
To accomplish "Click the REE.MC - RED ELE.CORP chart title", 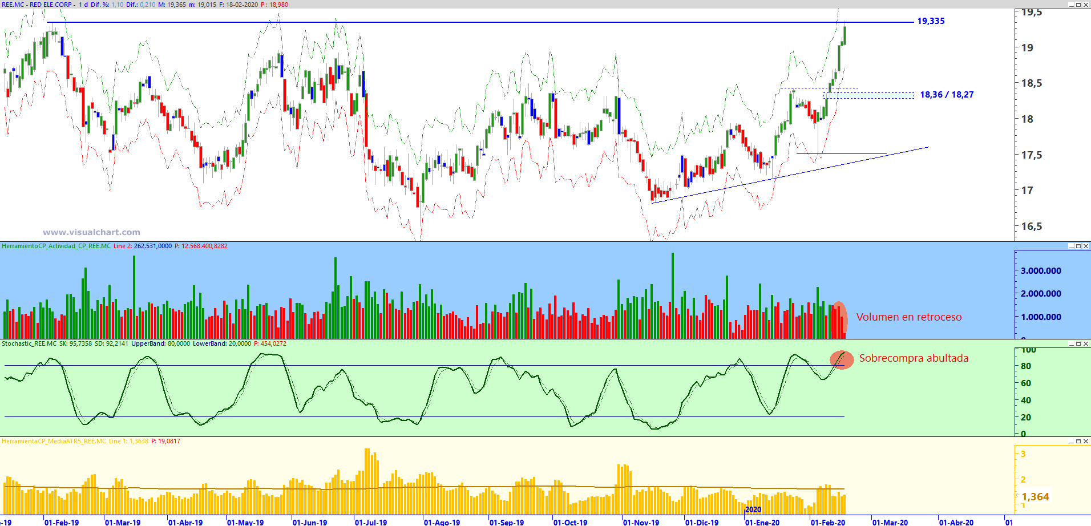I will (37, 5).
